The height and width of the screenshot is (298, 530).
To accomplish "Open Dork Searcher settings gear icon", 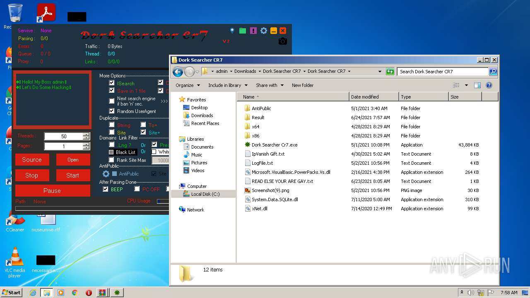I will (264, 31).
